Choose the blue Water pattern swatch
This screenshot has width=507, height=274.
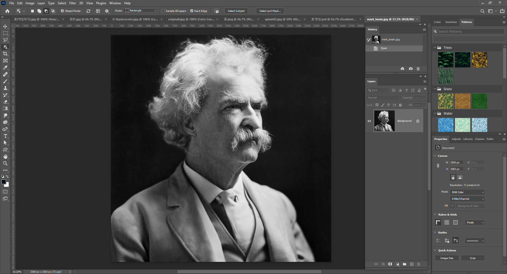point(446,125)
